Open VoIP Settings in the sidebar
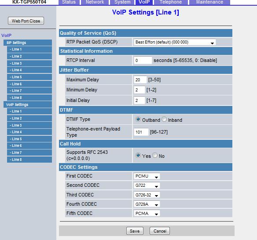 pos(28,105)
